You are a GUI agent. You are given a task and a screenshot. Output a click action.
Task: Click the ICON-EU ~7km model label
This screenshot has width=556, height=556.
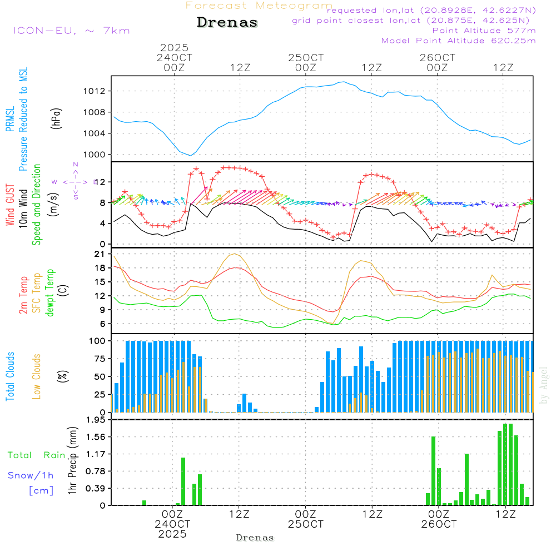pos(71,31)
